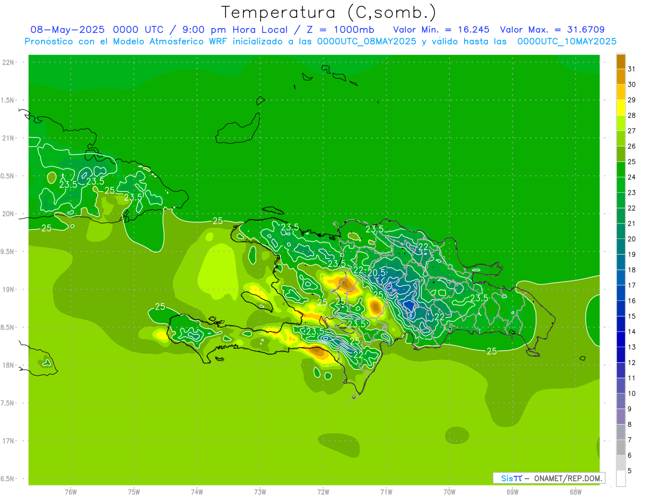Pick the gray swatch between 6 and 7
The image size is (646, 499).
click(621, 448)
